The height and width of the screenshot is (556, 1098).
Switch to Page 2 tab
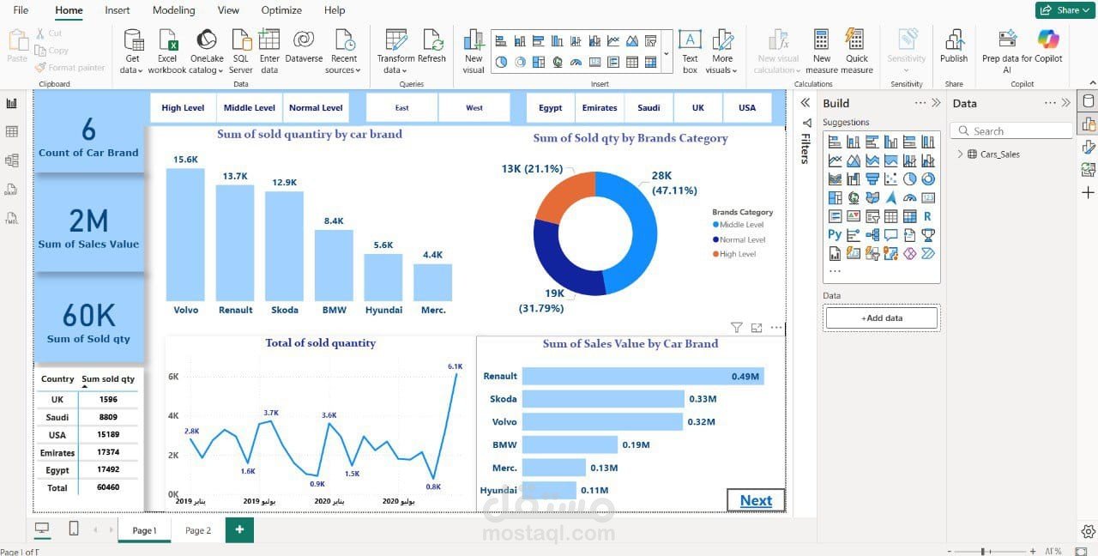[x=198, y=530]
